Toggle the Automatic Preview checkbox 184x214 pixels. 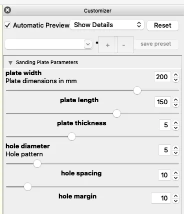click(x=7, y=26)
